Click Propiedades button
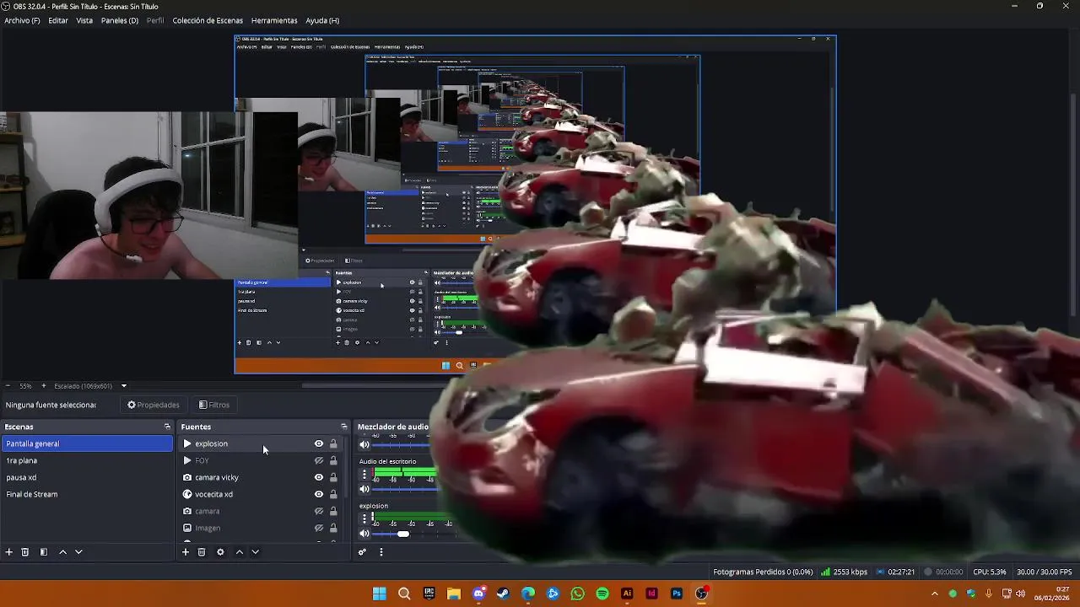 point(154,405)
